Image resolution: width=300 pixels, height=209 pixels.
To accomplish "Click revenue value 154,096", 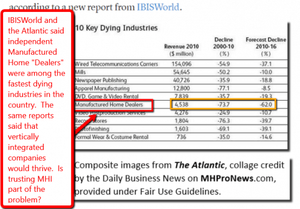I will (x=182, y=64).
